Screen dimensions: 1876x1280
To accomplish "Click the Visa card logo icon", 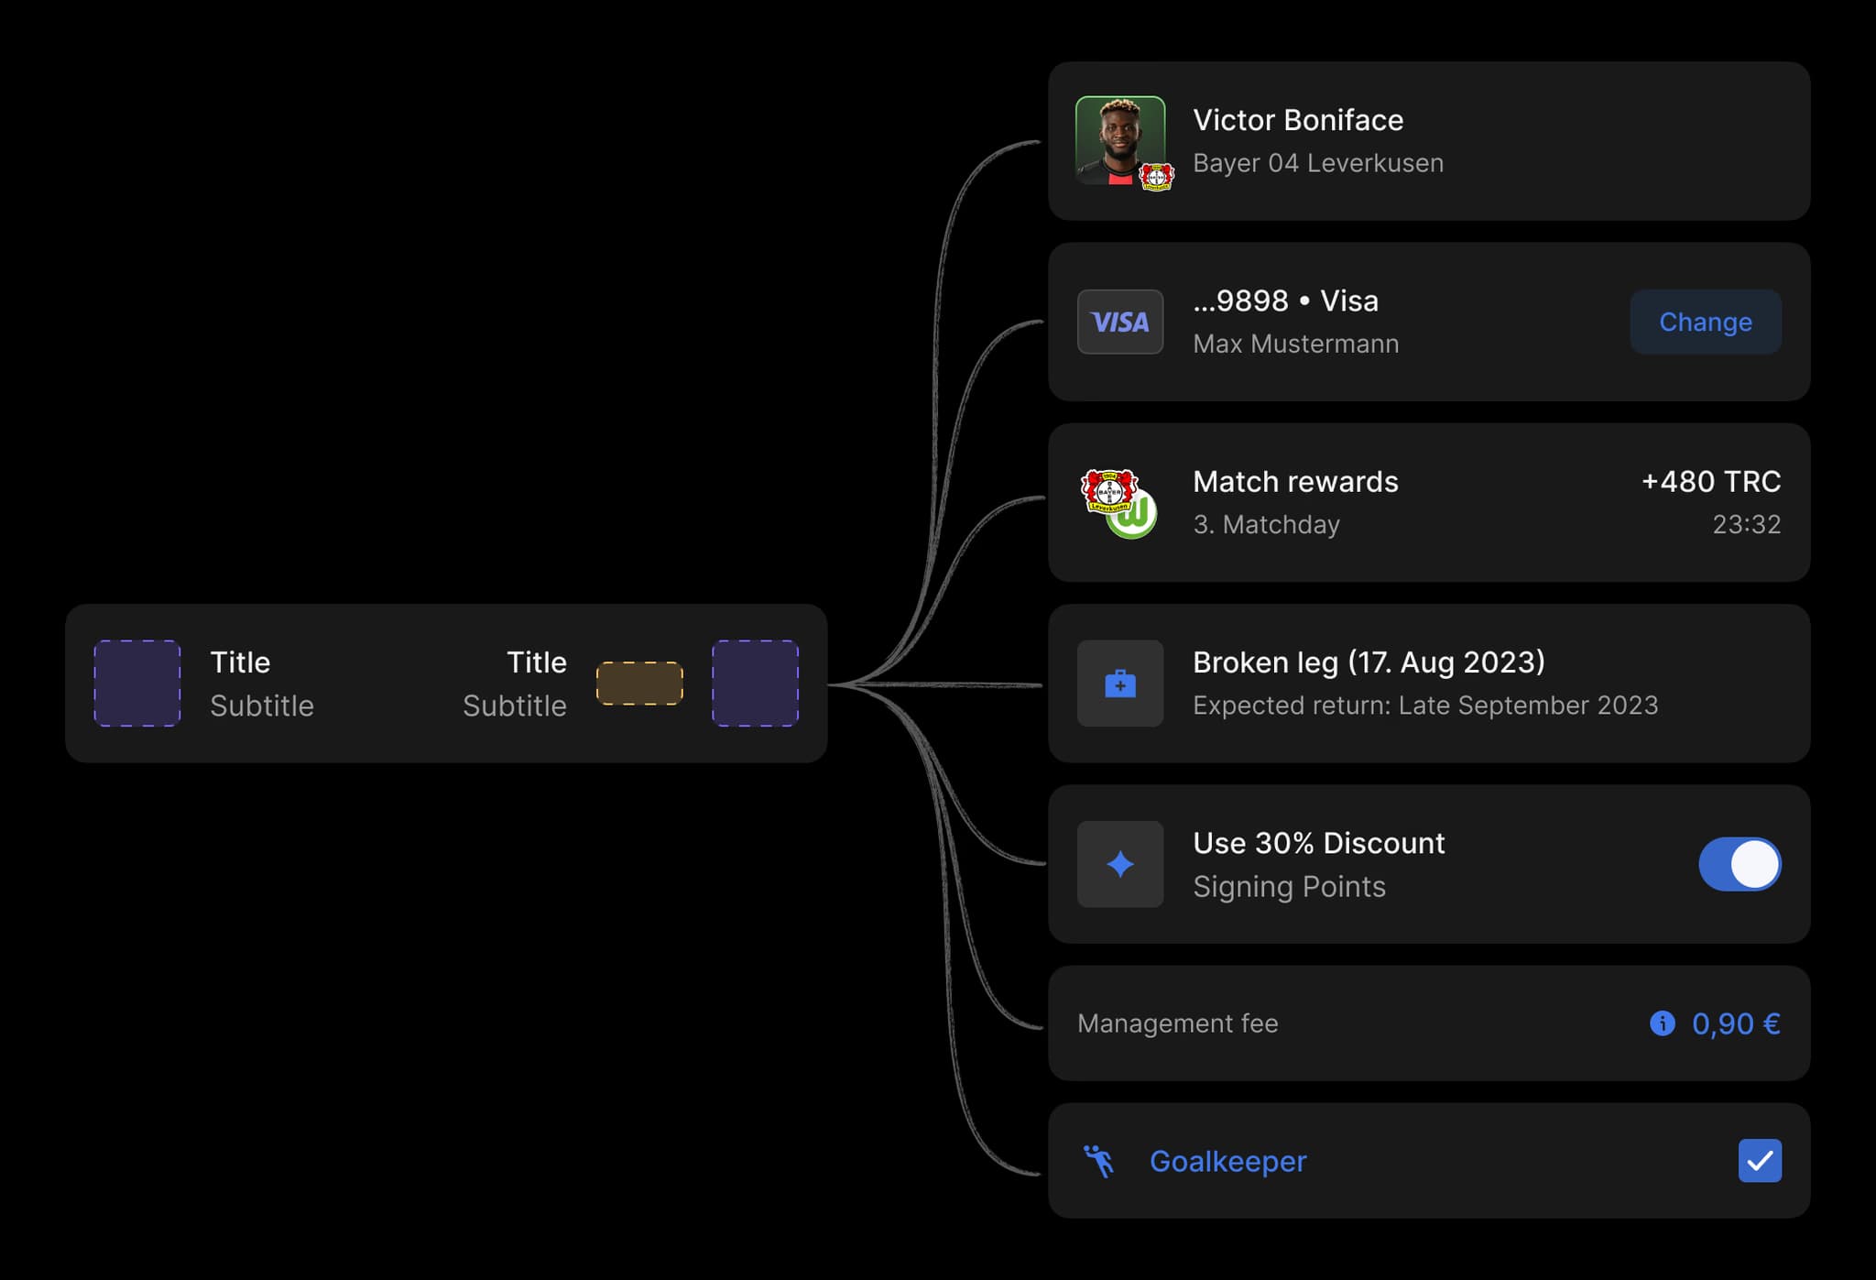I will (x=1119, y=322).
